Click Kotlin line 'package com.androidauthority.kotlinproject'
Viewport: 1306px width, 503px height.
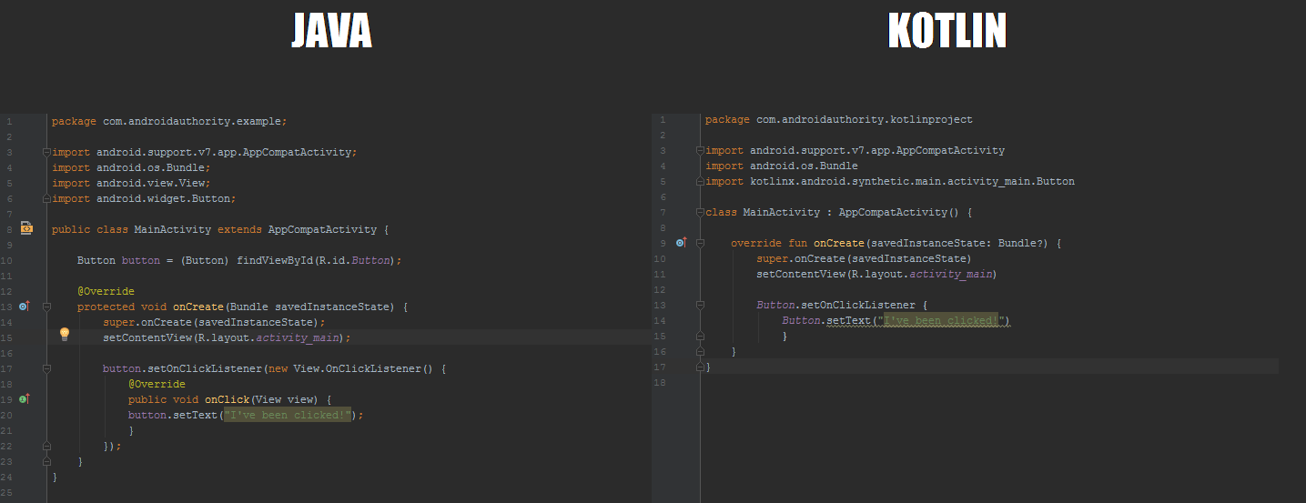tap(839, 119)
